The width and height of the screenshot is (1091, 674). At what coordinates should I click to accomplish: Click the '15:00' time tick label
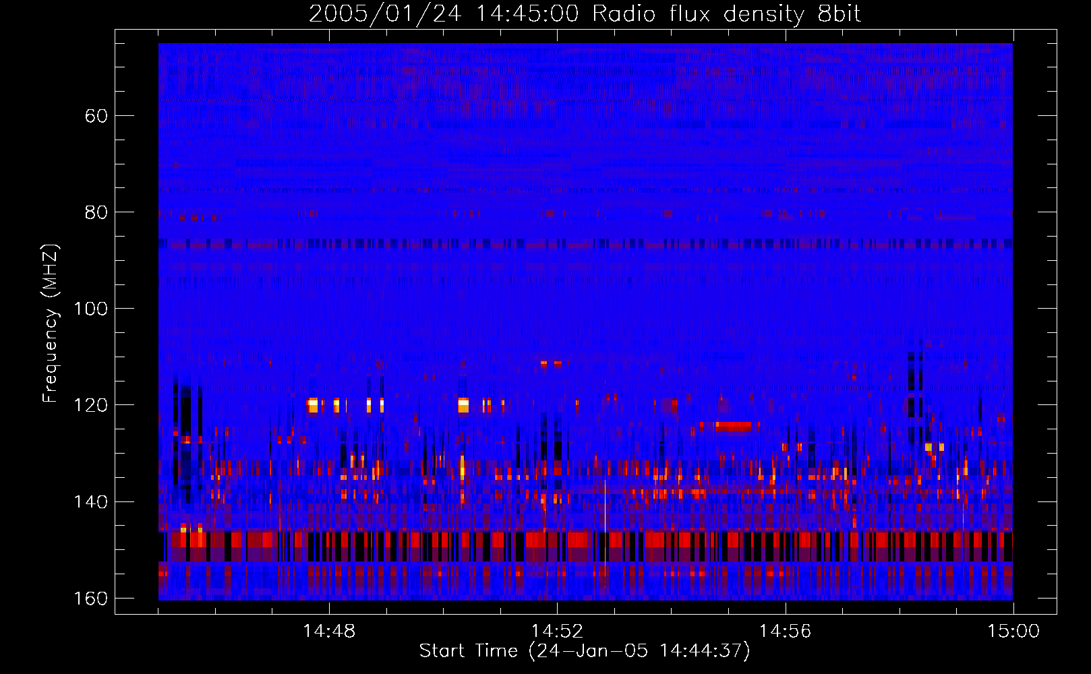pos(1013,631)
